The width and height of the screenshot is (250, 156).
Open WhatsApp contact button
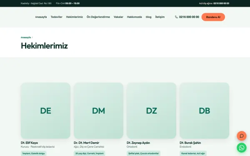[242, 148]
